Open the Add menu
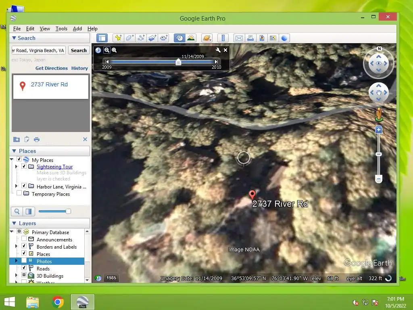 point(77,29)
